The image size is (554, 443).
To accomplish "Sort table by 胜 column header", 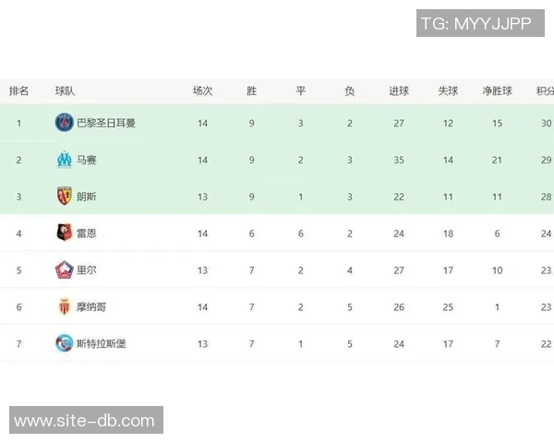I will 251,91.
